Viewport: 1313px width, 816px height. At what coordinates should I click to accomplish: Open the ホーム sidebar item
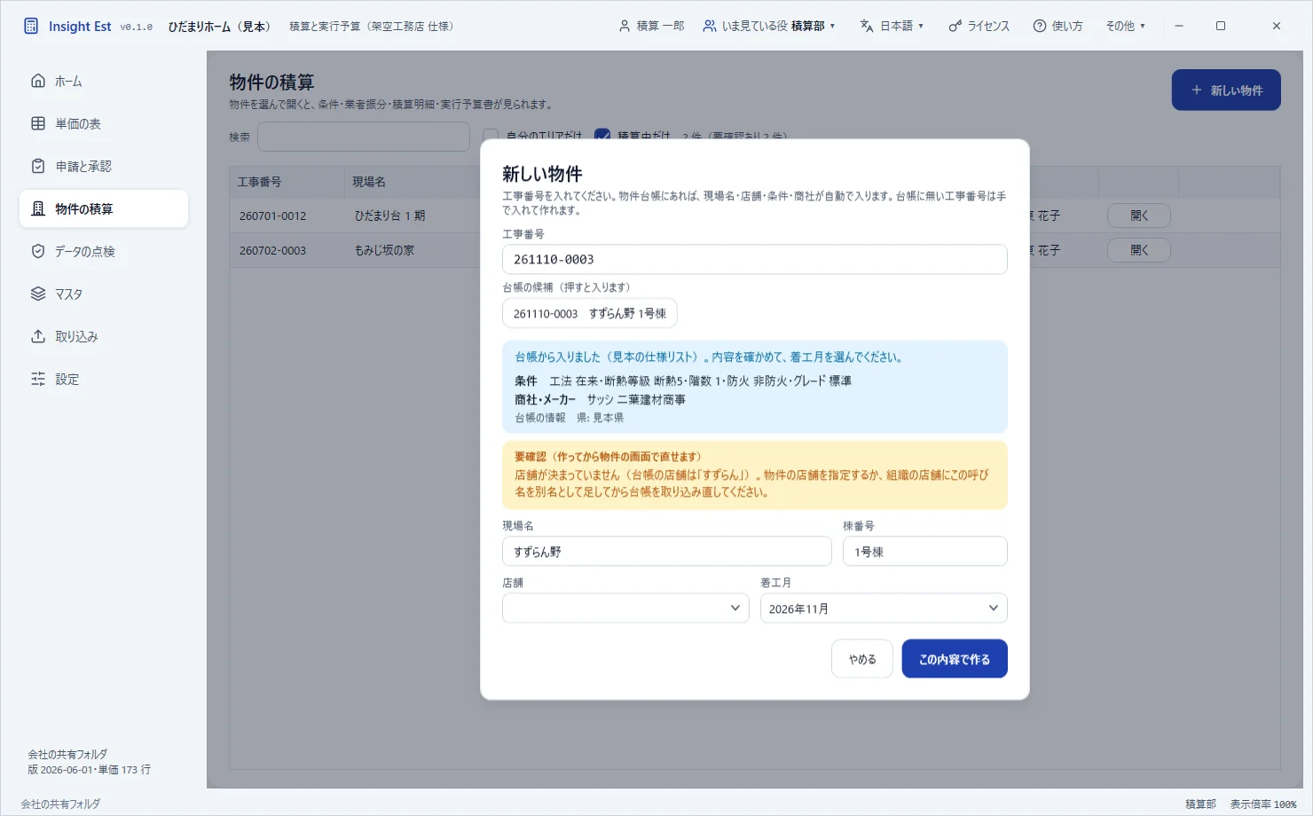pyautogui.click(x=104, y=81)
